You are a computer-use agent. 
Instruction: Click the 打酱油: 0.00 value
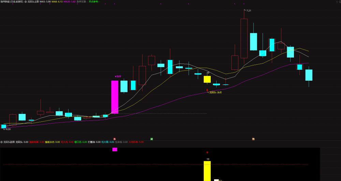pos(94,142)
